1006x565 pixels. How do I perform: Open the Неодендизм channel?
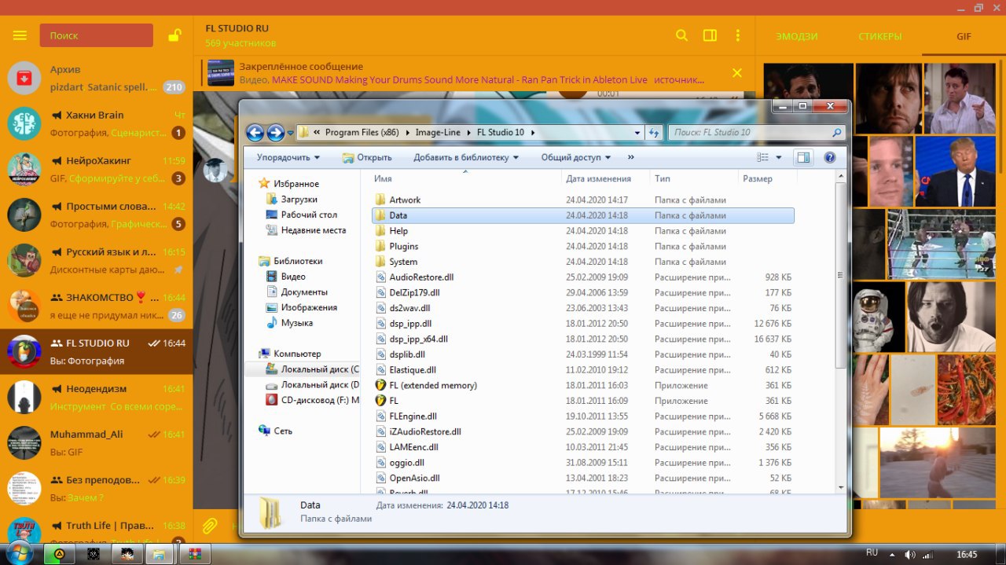(97, 397)
